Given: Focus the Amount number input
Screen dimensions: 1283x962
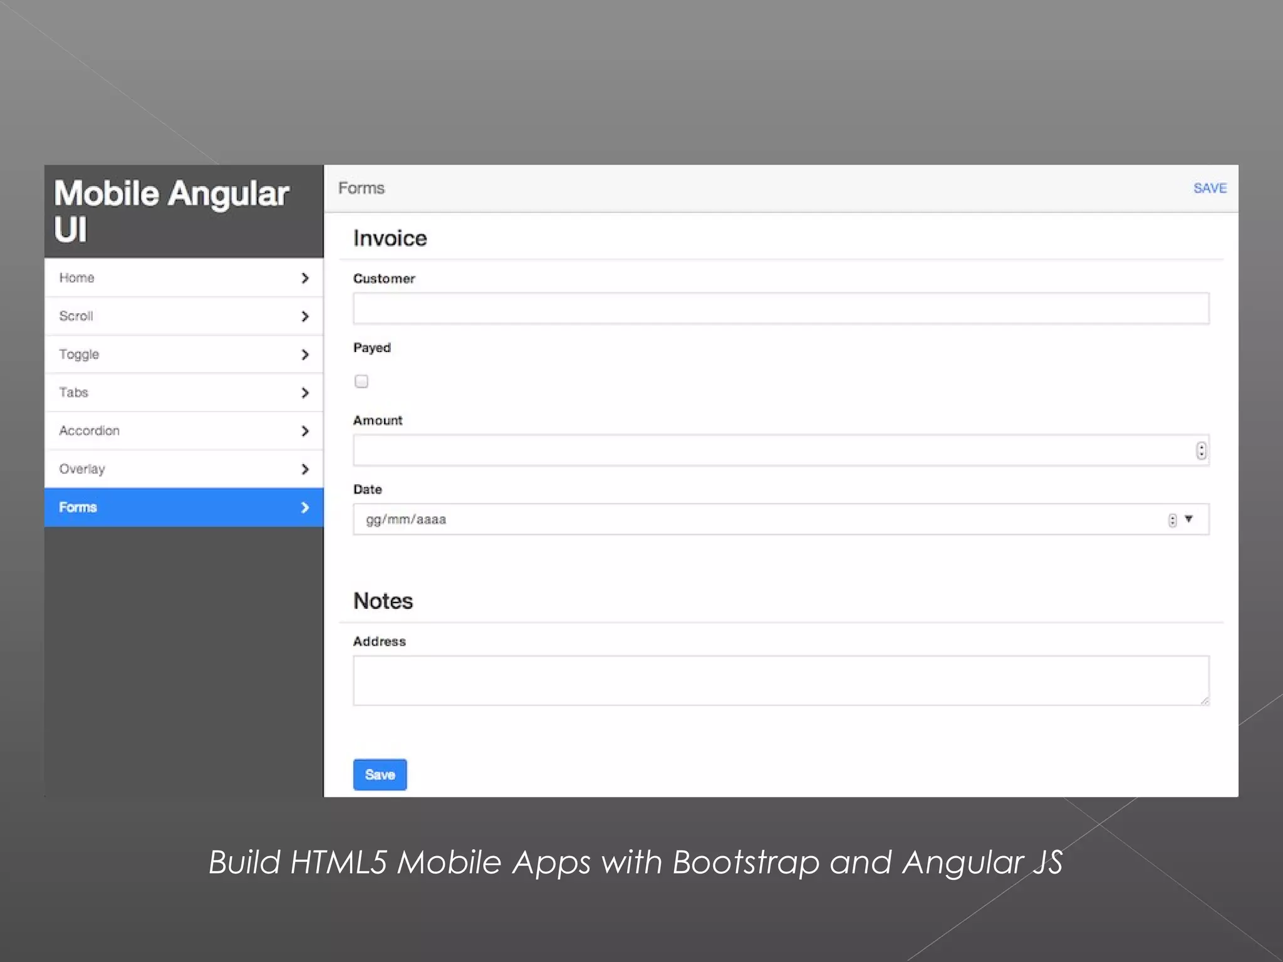Looking at the screenshot, I should (x=771, y=450).
